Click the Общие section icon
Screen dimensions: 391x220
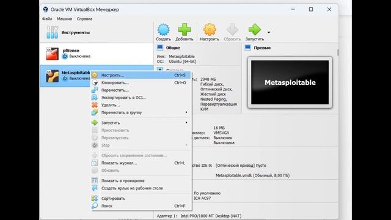coord(160,48)
